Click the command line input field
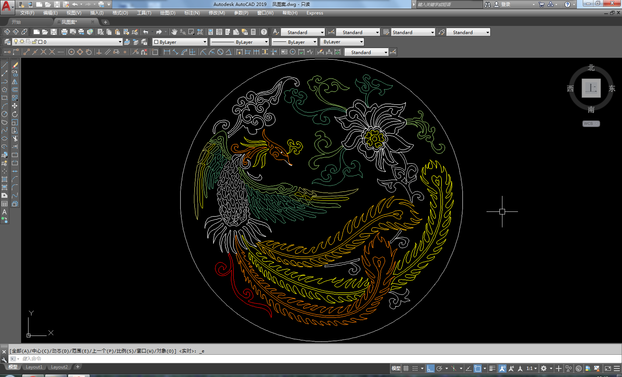 click(x=318, y=359)
